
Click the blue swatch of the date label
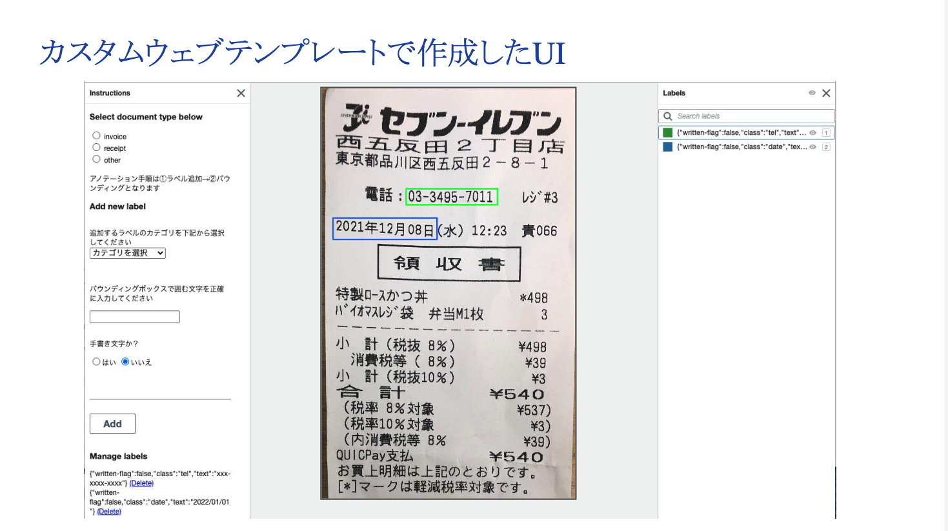coord(668,147)
